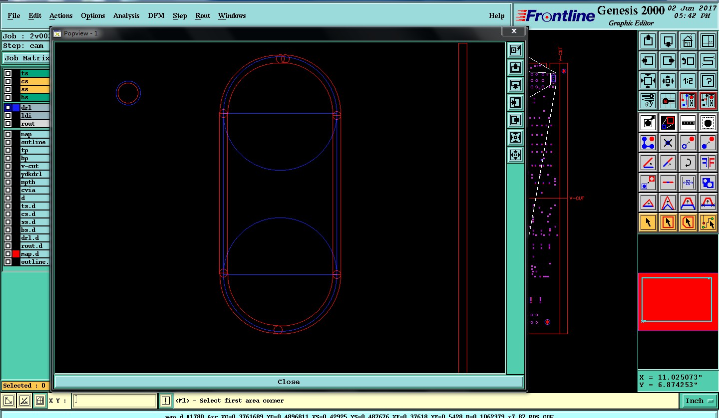Image resolution: width=719 pixels, height=418 pixels.
Task: Open the DFM menu
Action: [x=156, y=15]
